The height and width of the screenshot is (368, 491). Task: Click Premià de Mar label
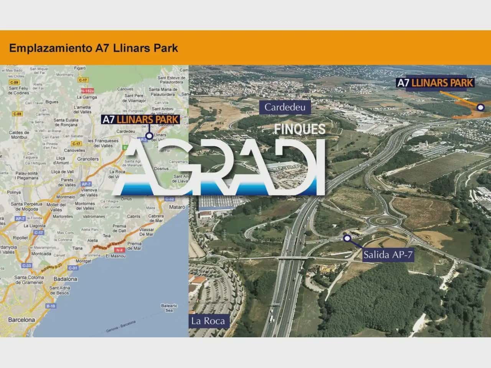134,246
